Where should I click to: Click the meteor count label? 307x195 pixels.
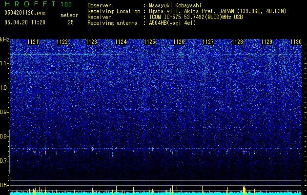coord(69,15)
